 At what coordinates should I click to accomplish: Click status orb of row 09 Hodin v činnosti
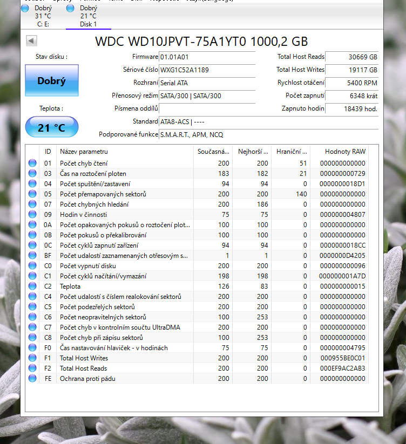click(x=32, y=214)
